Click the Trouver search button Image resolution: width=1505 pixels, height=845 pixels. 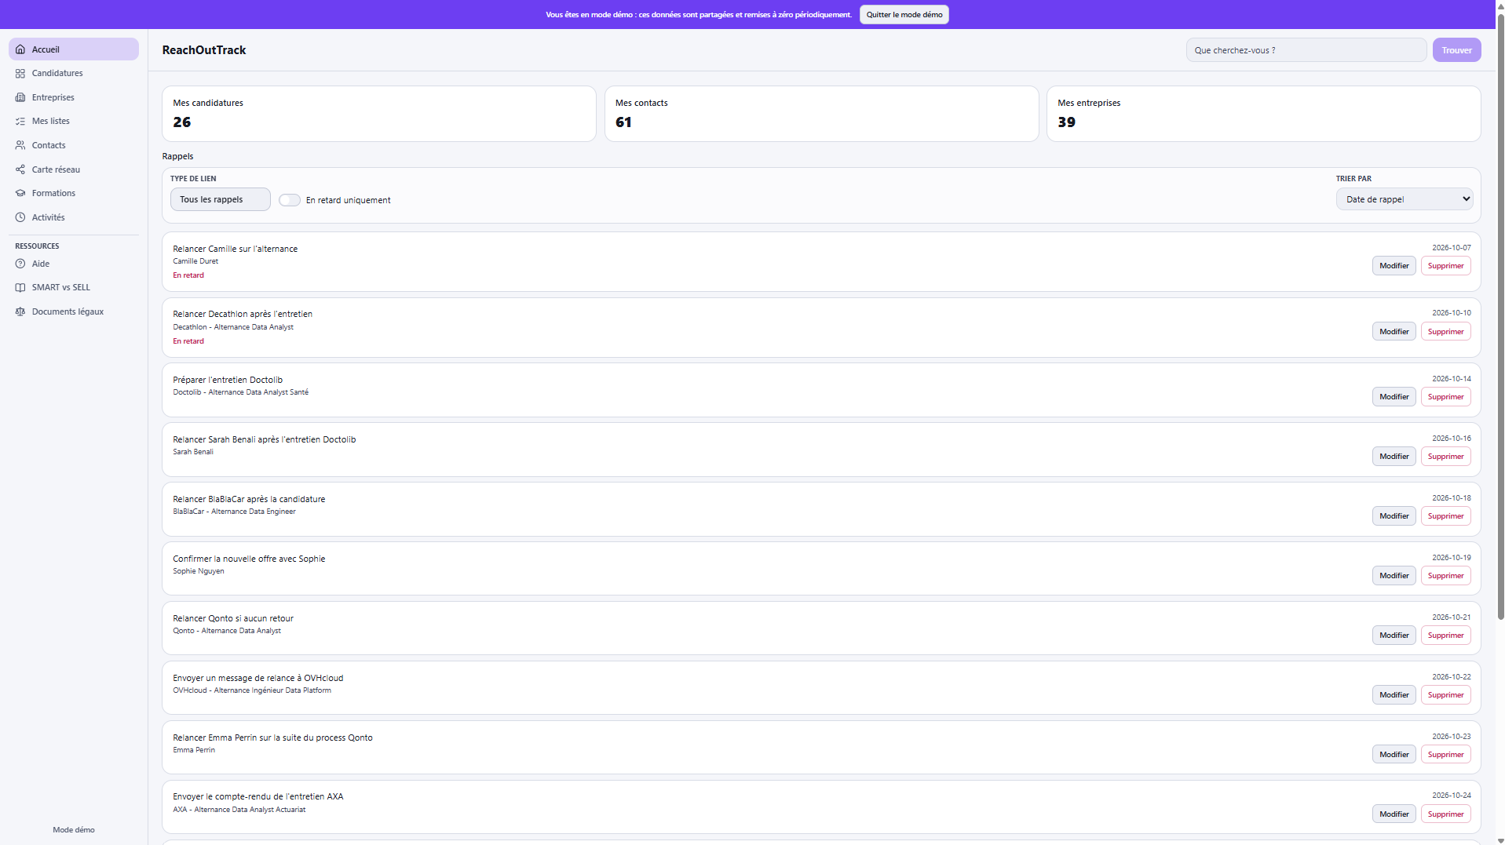(1456, 50)
